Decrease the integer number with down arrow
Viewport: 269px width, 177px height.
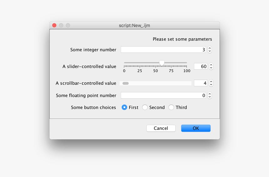pos(210,51)
